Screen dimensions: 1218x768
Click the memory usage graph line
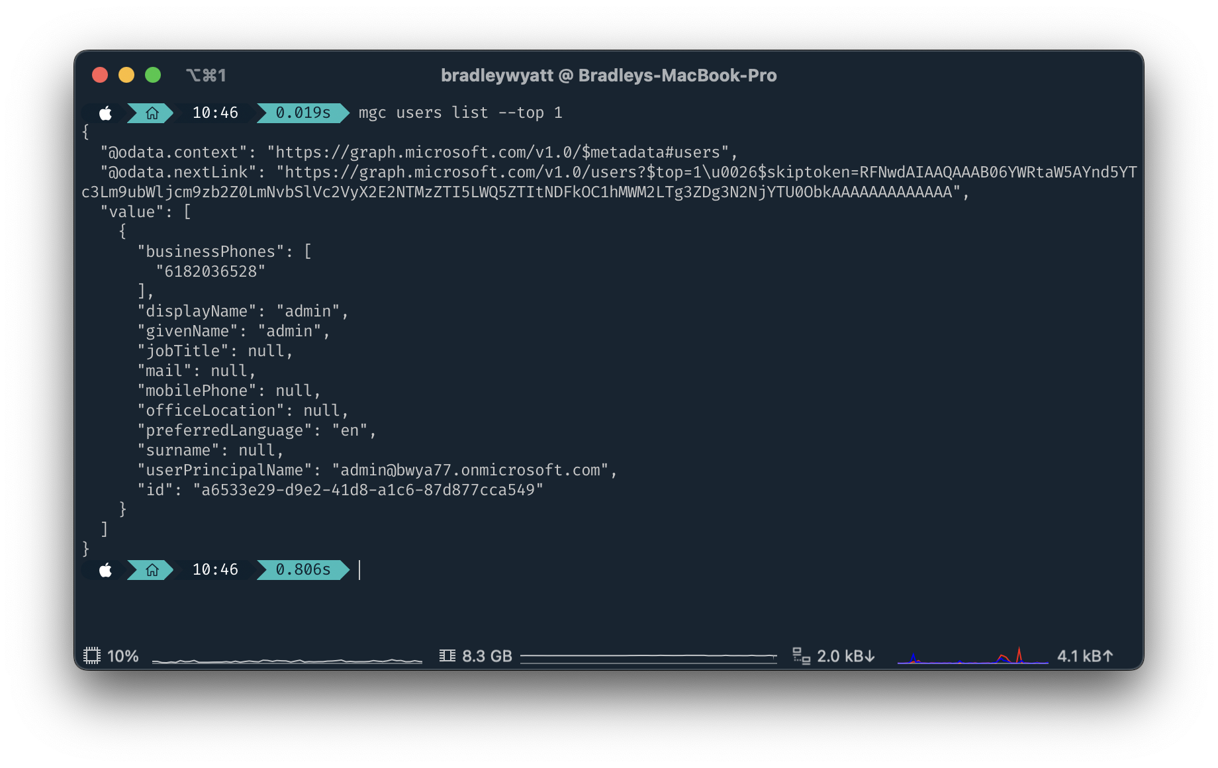pyautogui.click(x=649, y=657)
